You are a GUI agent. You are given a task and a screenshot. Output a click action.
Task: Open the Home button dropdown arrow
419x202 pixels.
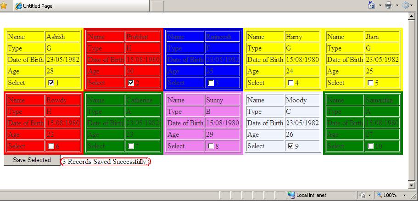pos(380,6)
